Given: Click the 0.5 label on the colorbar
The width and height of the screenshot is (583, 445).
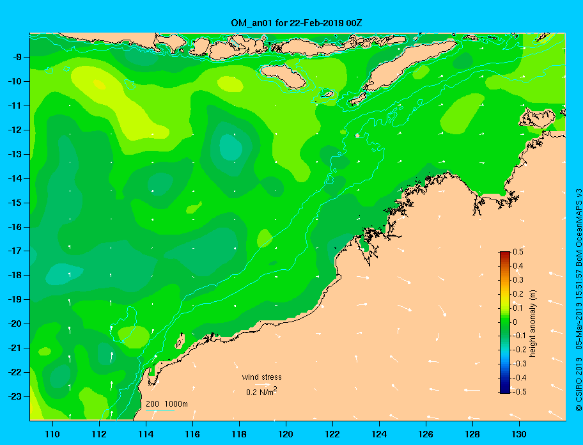Looking at the screenshot, I should (518, 252).
